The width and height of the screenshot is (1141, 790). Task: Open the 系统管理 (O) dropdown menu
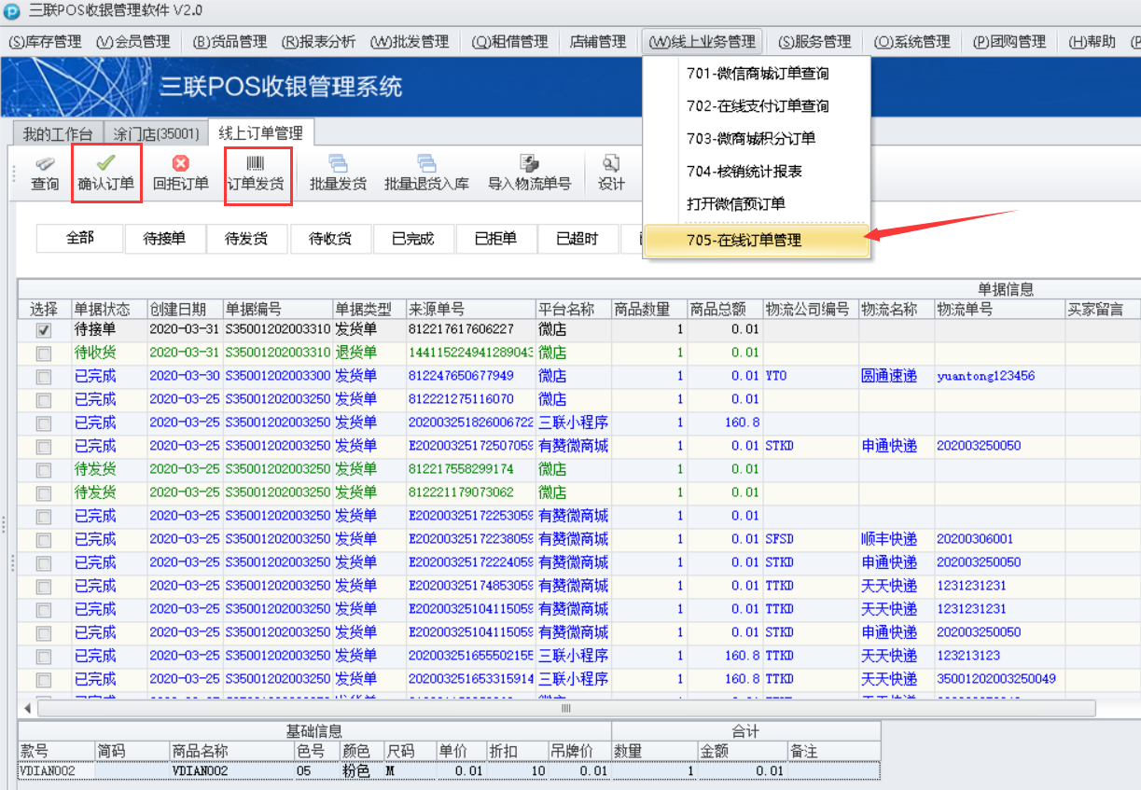pos(912,42)
